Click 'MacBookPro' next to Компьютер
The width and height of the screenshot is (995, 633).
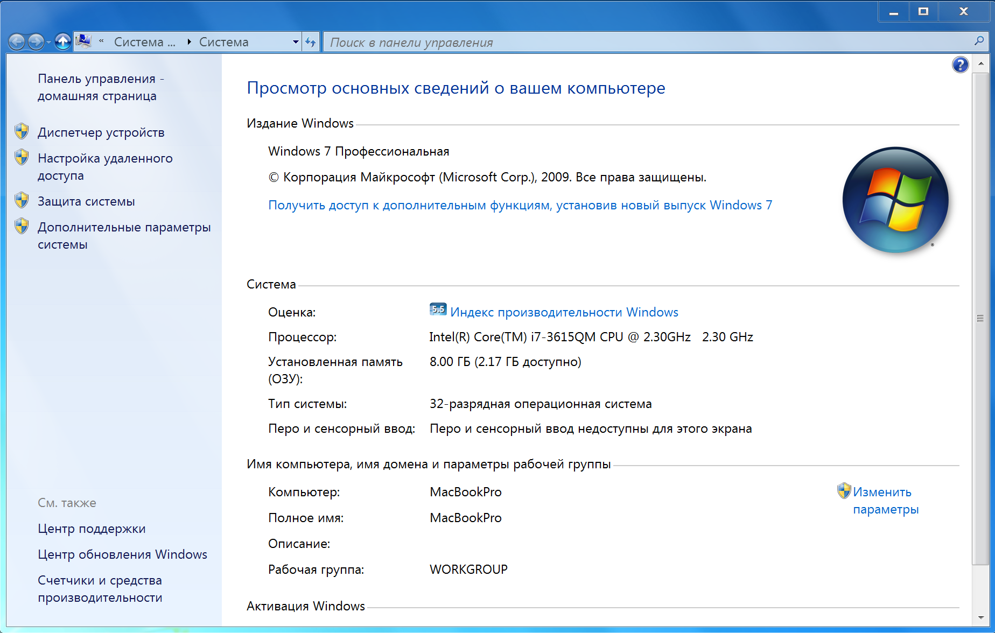[466, 492]
